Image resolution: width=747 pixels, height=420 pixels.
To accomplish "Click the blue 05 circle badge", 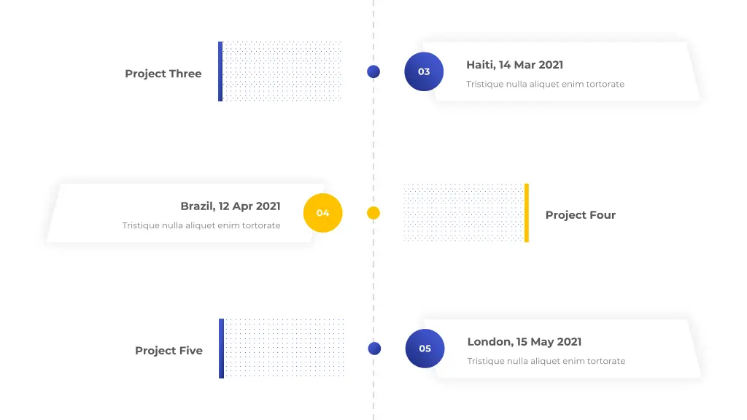I will [x=425, y=349].
